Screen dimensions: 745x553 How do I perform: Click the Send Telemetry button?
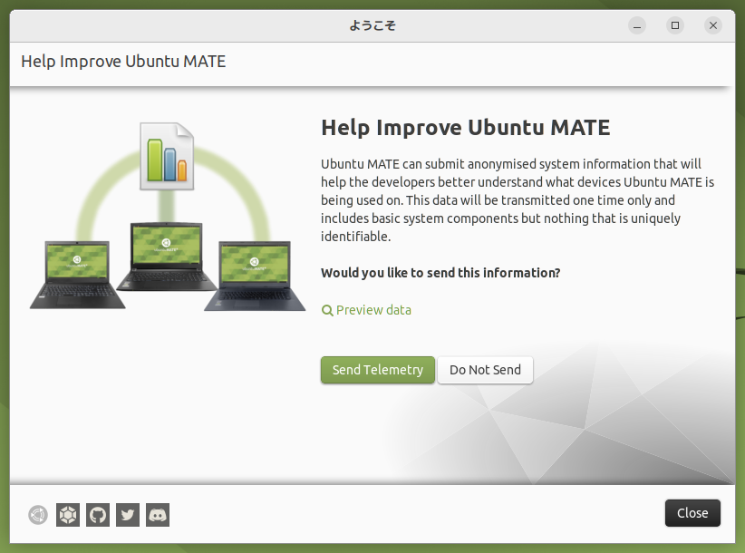click(x=378, y=370)
